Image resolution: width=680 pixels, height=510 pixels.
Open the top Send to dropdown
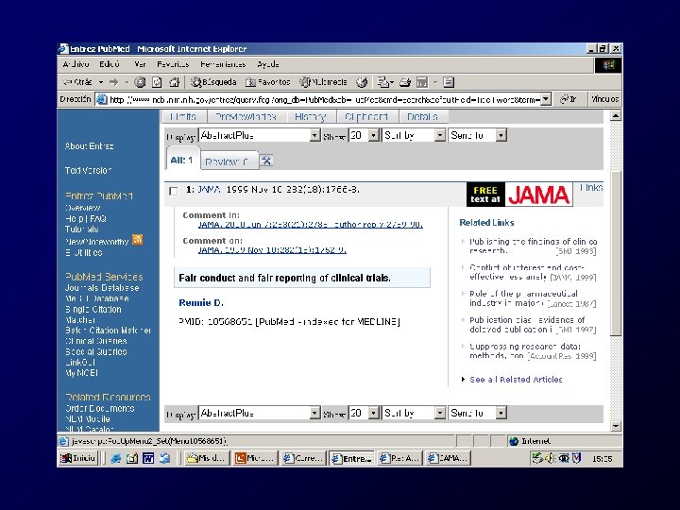[x=477, y=135]
